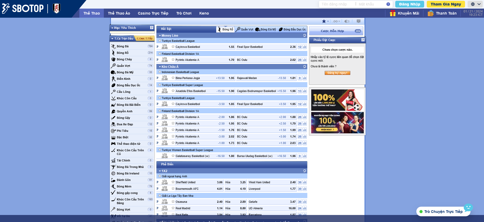The height and width of the screenshot is (222, 484).
Task: Open Keno menu
Action: coord(204,13)
